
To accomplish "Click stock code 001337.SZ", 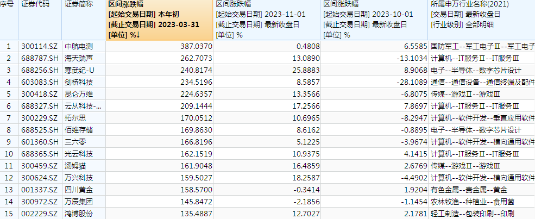I will point(40,190).
